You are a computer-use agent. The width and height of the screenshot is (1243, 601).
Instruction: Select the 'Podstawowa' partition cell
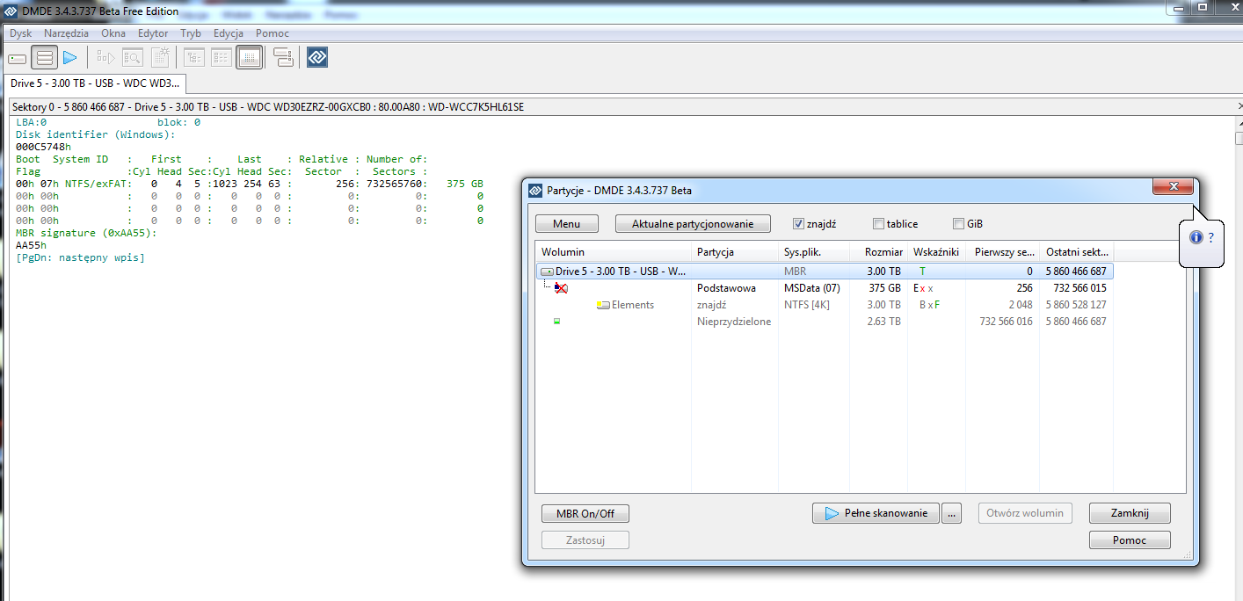(726, 288)
